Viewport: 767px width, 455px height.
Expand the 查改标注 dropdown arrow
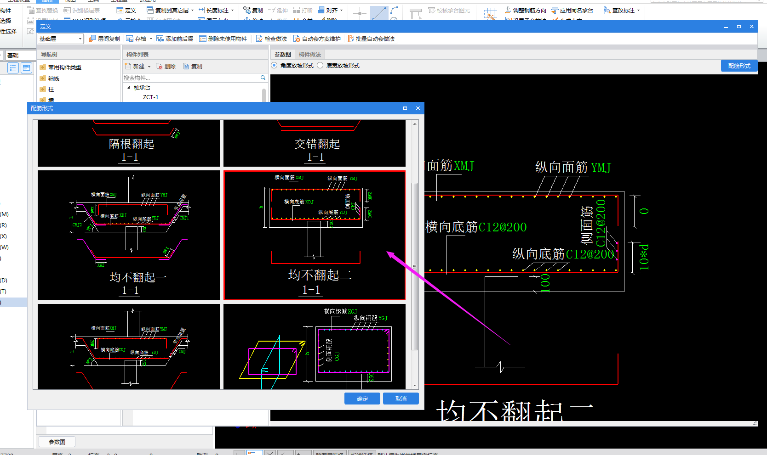click(x=638, y=10)
